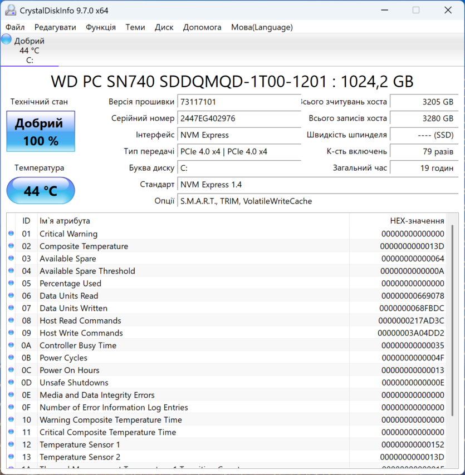Click the options field S.M.A.R.T., TRIM, VolatileWriteCache
This screenshot has width=465, height=475.
pos(318,201)
